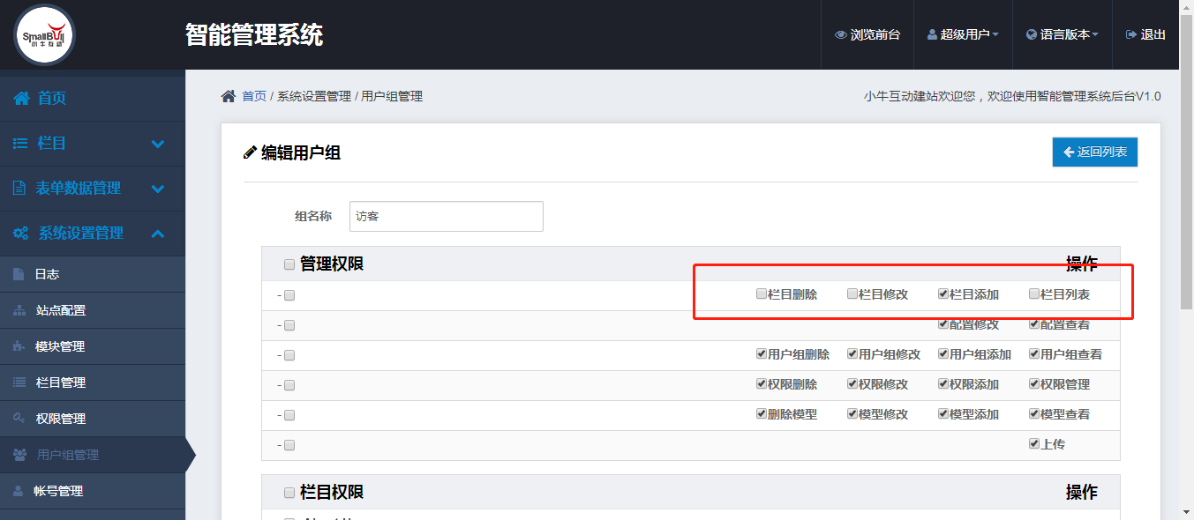Click the gears icon beside 系统设置管理
Viewport: 1194px width, 520px height.
click(21, 234)
